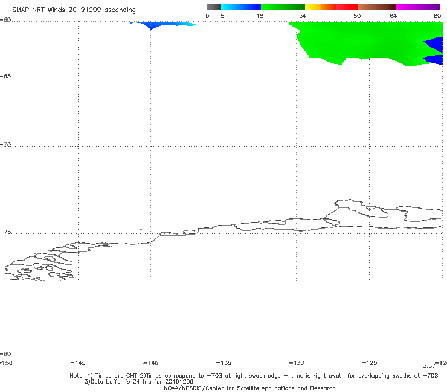Click the latitude label -75
This screenshot has width=447, height=392.
[5, 232]
